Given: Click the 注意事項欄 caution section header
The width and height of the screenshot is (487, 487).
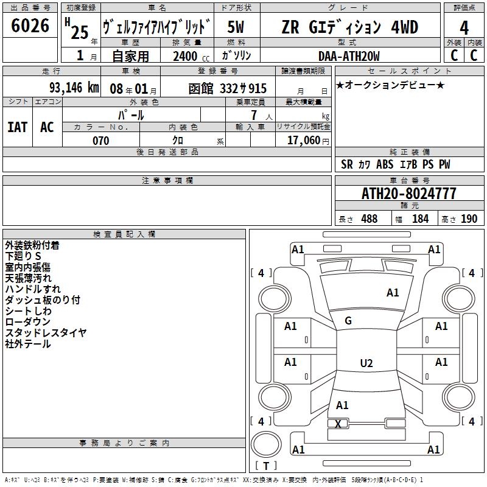Looking at the screenshot, I should 167,181.
